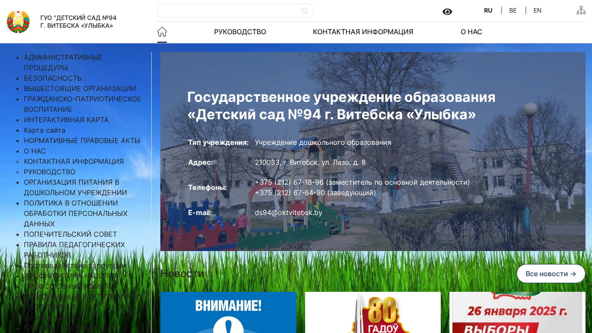Open ГРАЖДАНСКО-ПАТРИОТИЧЕСКОЕ ВОСПИТАНИЕ sidebar link
This screenshot has width=592, height=333.
[x=82, y=104]
